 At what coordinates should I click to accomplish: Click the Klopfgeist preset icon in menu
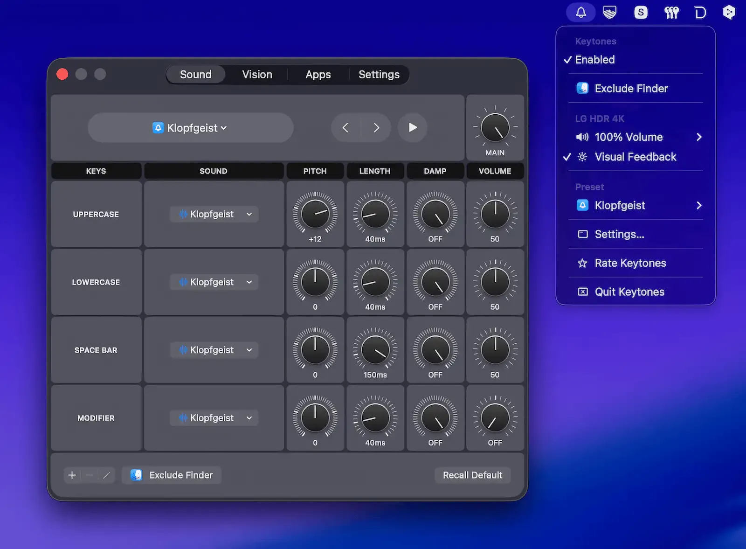tap(582, 205)
